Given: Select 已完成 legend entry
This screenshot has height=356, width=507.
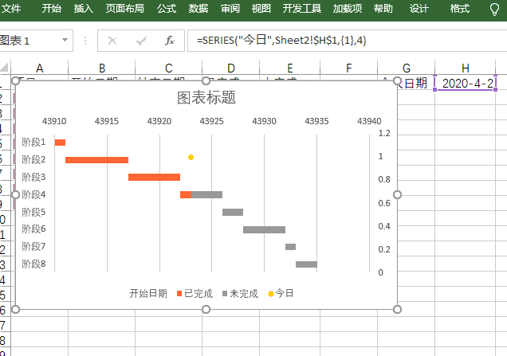Looking at the screenshot, I should pyautogui.click(x=195, y=293).
